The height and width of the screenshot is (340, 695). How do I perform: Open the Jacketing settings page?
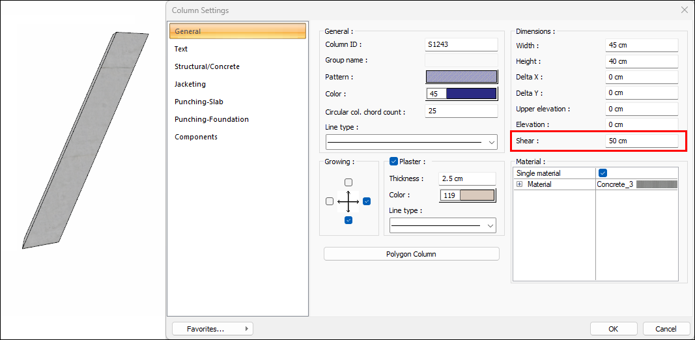[190, 84]
